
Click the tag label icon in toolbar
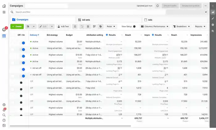click(101, 27)
